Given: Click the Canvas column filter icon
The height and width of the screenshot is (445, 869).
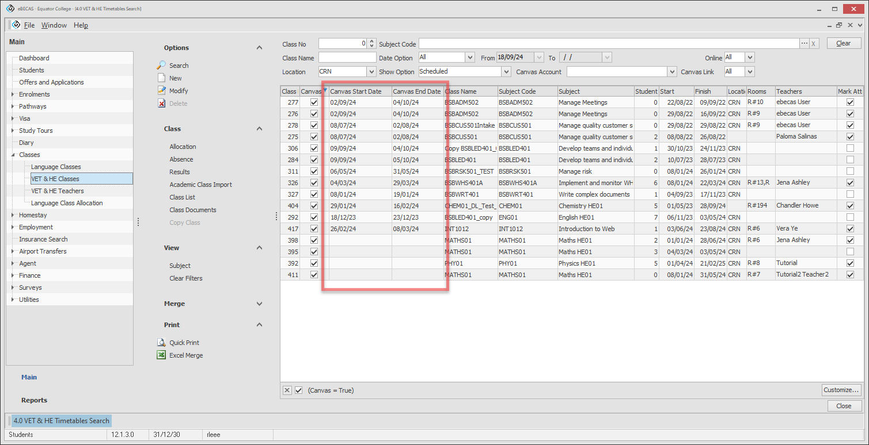Looking at the screenshot, I should (325, 90).
